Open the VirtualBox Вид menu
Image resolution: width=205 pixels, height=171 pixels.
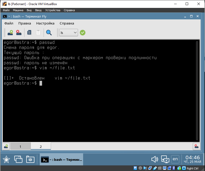click(29, 10)
